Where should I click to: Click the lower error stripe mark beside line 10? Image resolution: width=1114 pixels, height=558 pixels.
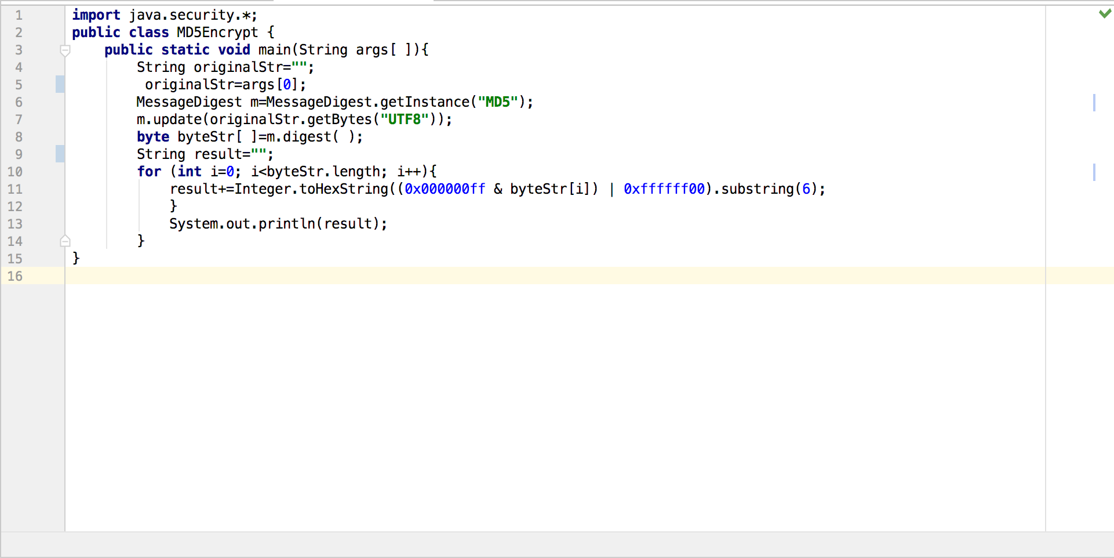click(1094, 172)
